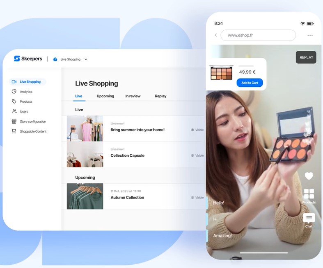
Task: Click the www.eshop.fr address field
Action: coord(258,35)
